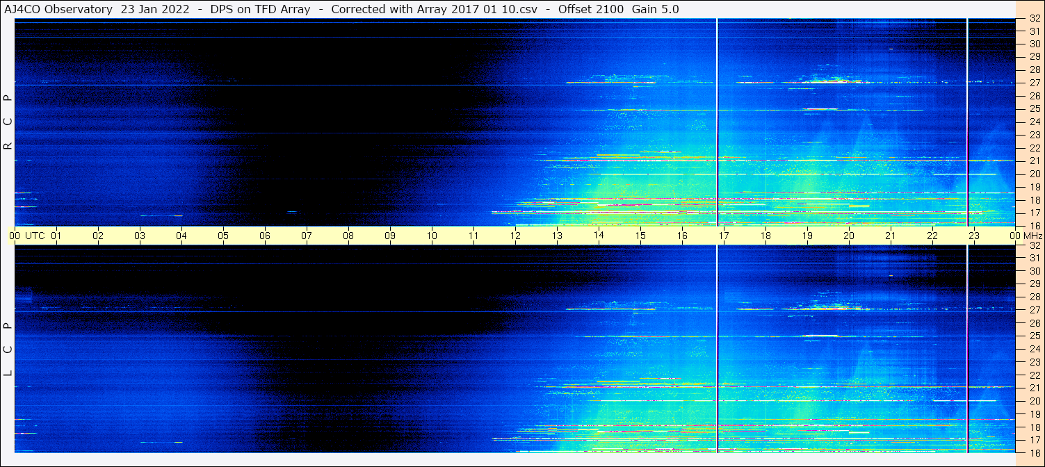Click the 'L C P' vertical panel label
The image size is (1045, 467).
click(x=8, y=349)
